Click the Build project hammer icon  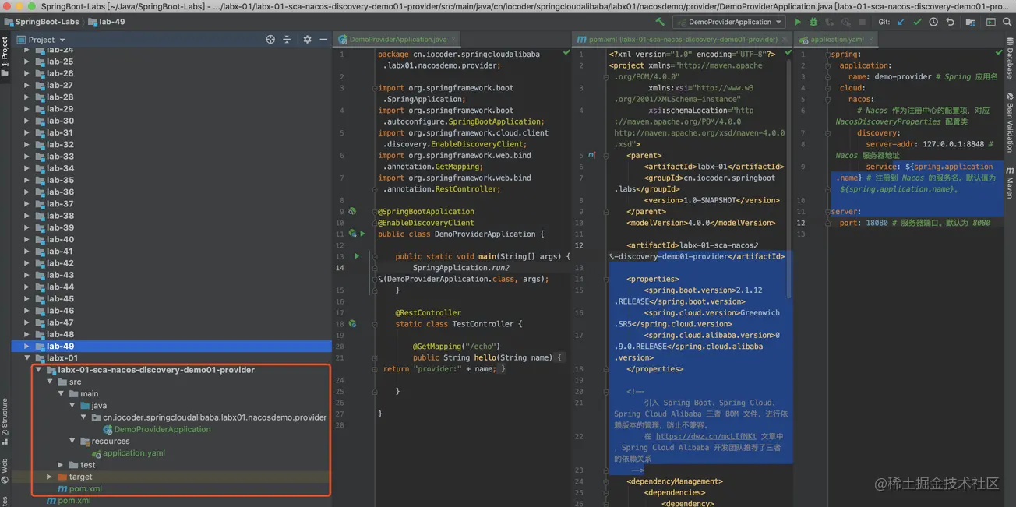pos(660,22)
